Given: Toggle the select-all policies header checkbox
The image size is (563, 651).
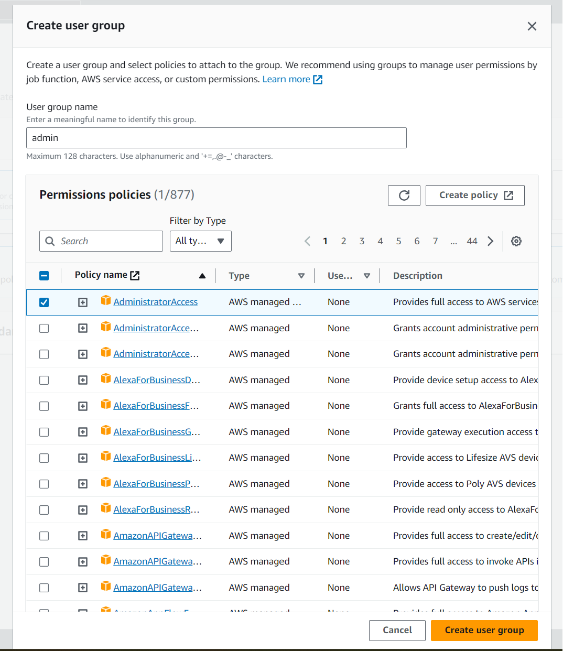Looking at the screenshot, I should point(44,276).
